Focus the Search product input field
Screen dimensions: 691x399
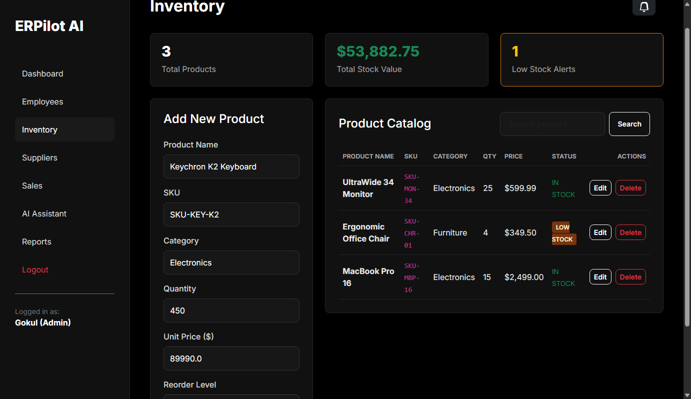552,124
